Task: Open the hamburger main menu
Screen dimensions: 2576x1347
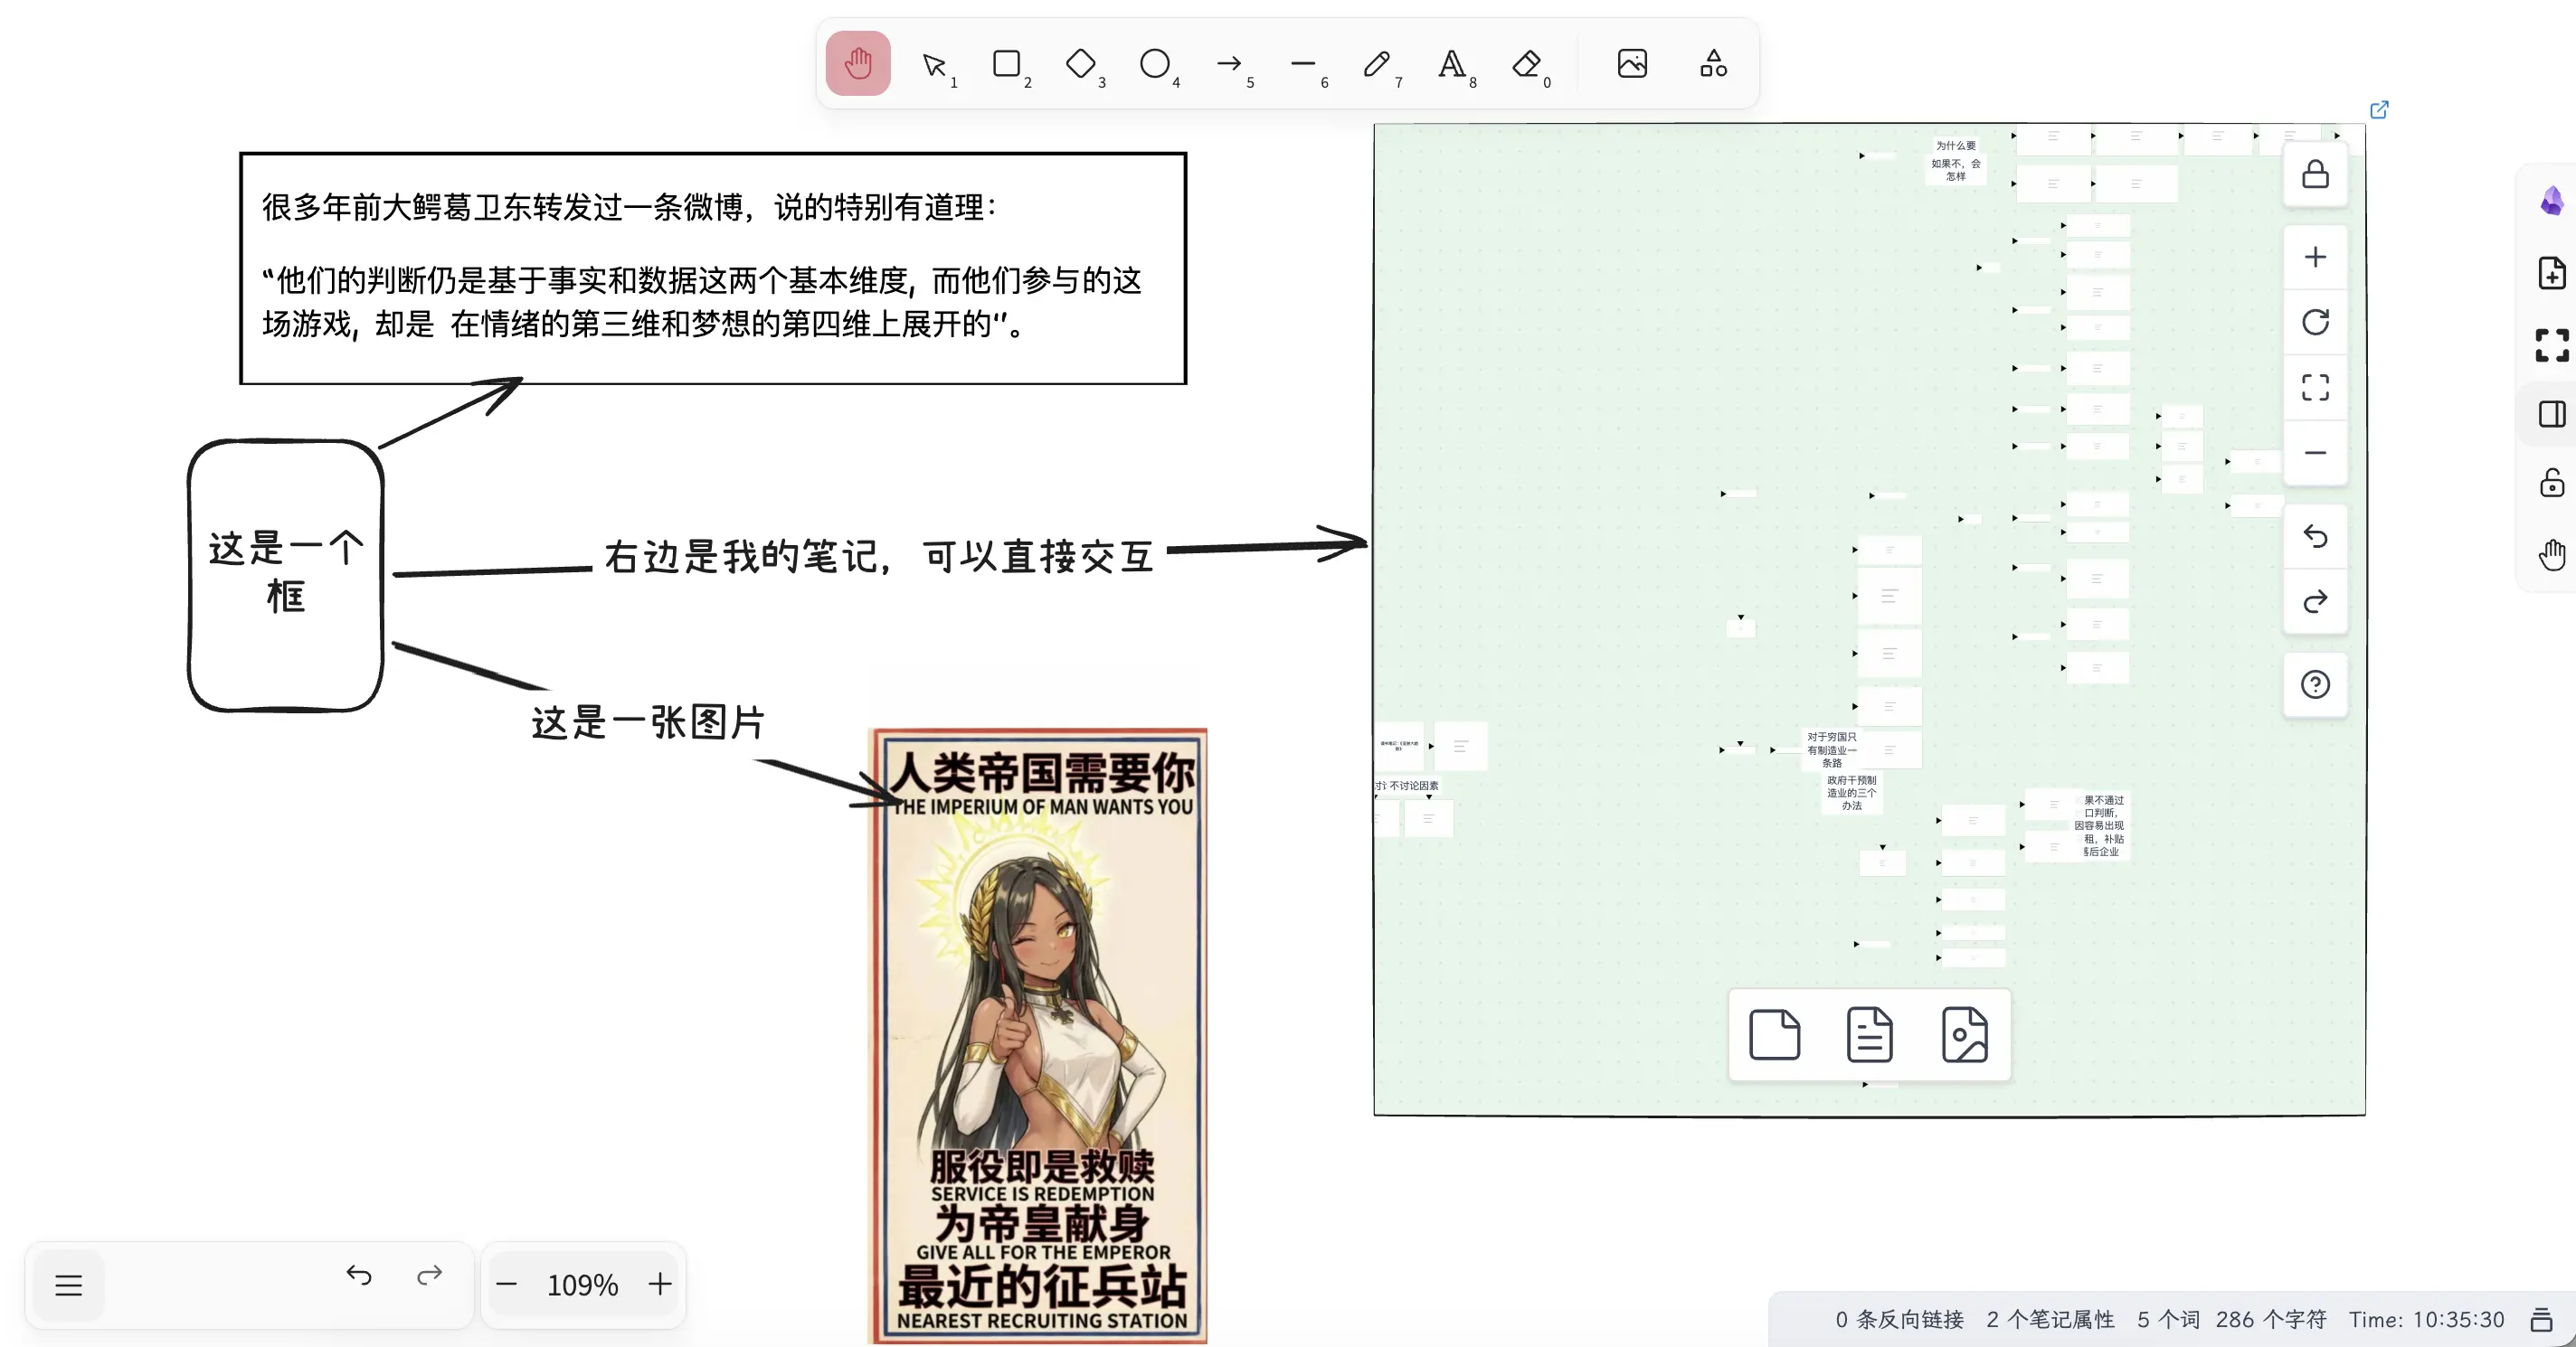Action: click(68, 1284)
